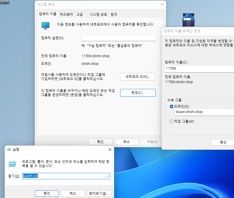Click the 네트워크 ID(N)... button
This screenshot has width=234, height=198.
(x=138, y=77)
